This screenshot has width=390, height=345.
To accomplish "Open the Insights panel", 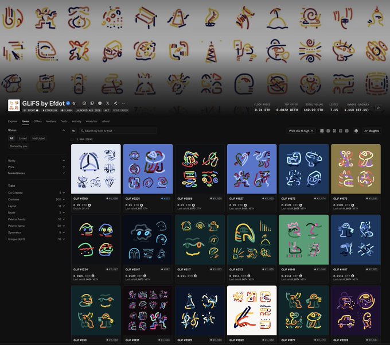I will click(x=372, y=131).
